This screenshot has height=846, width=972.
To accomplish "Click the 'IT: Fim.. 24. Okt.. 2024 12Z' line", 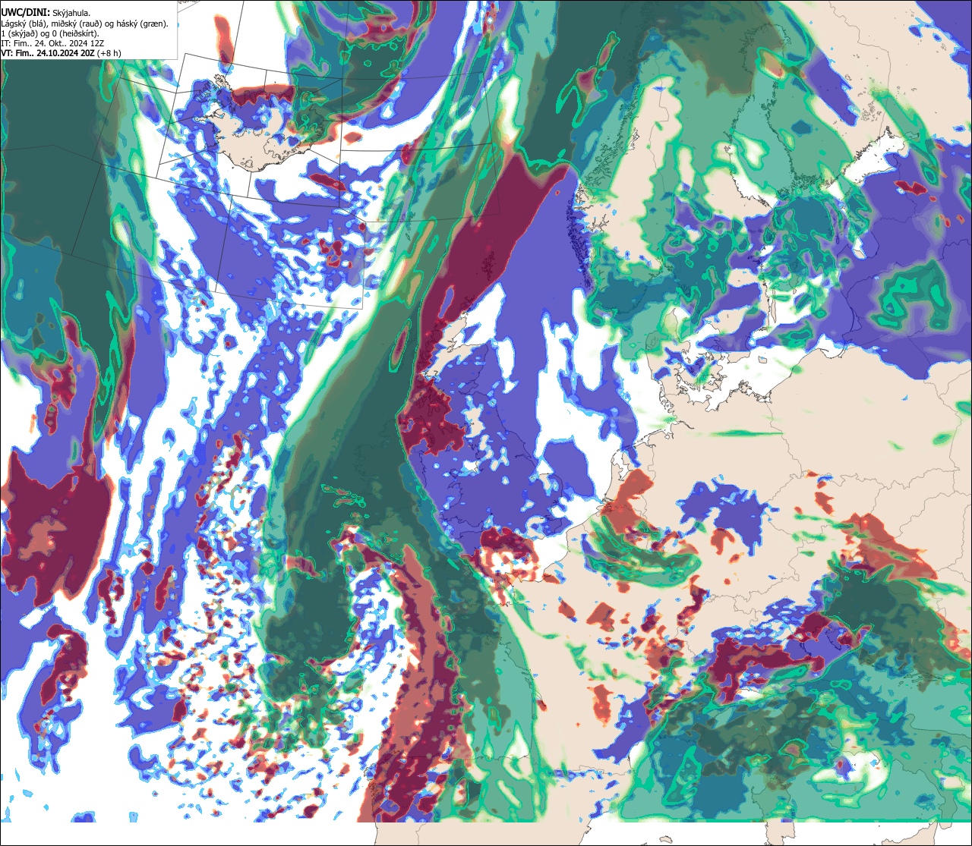I will point(52,43).
